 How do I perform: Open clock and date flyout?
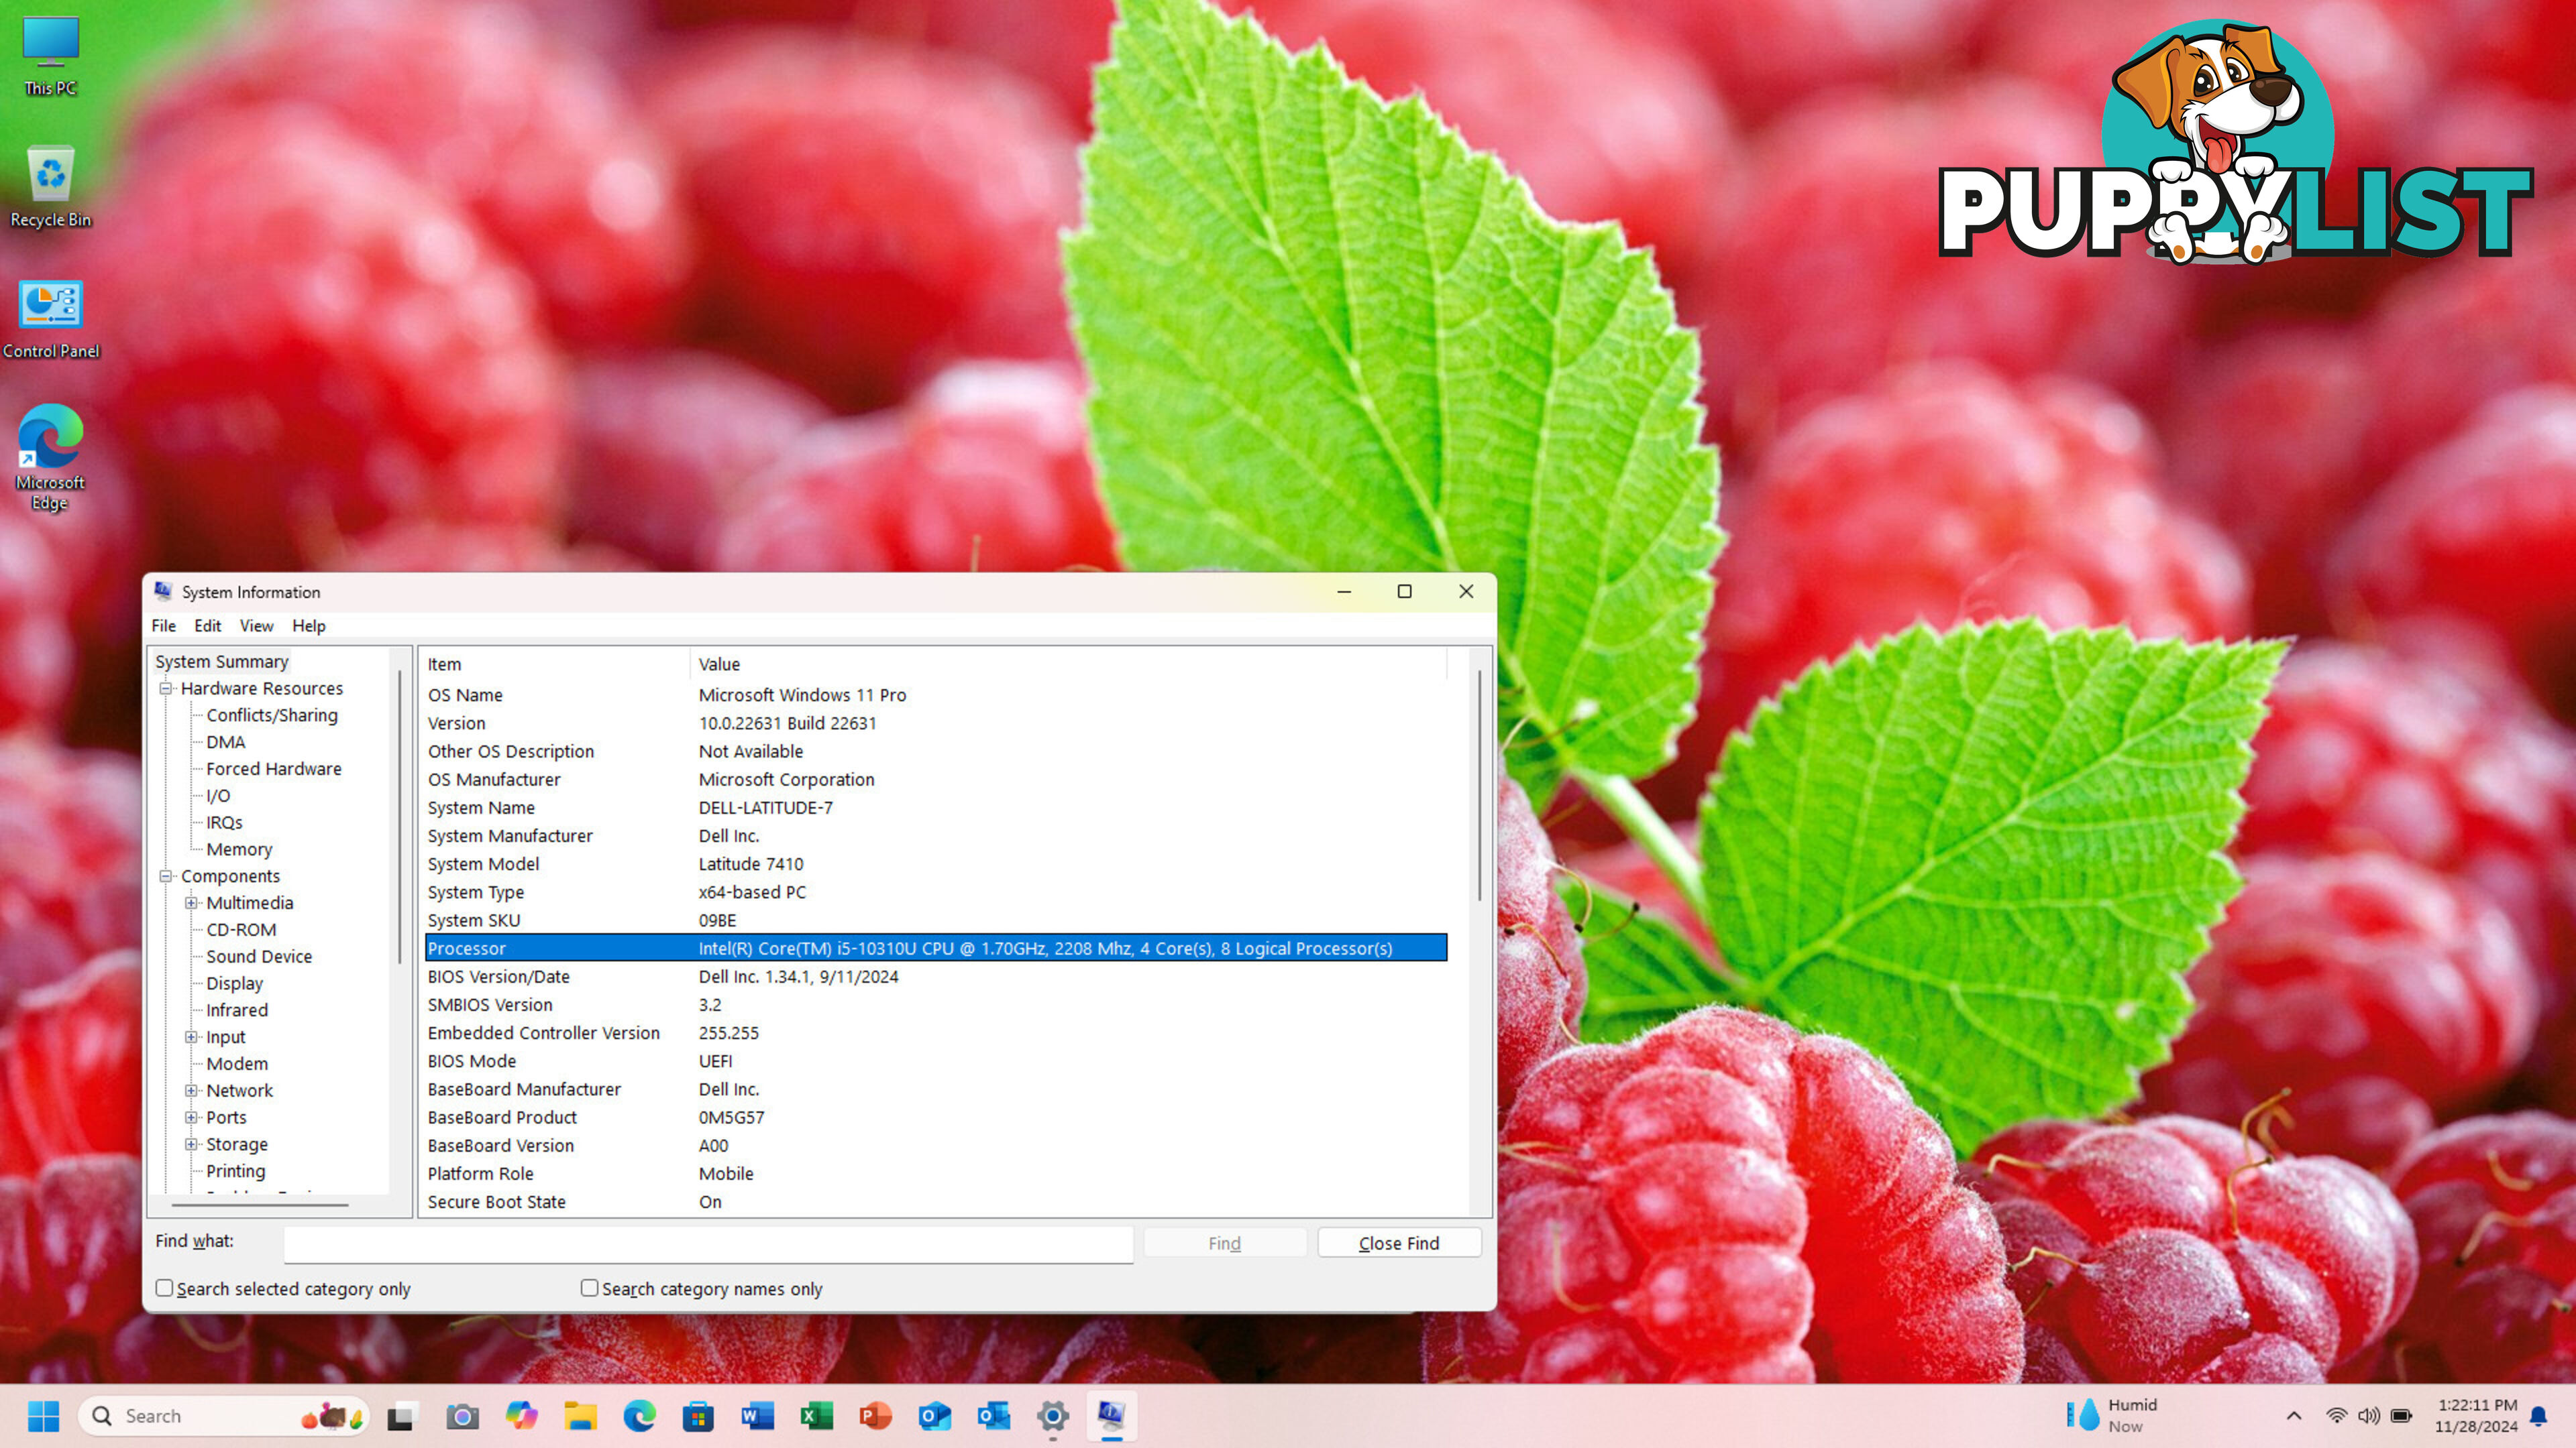2476,1416
